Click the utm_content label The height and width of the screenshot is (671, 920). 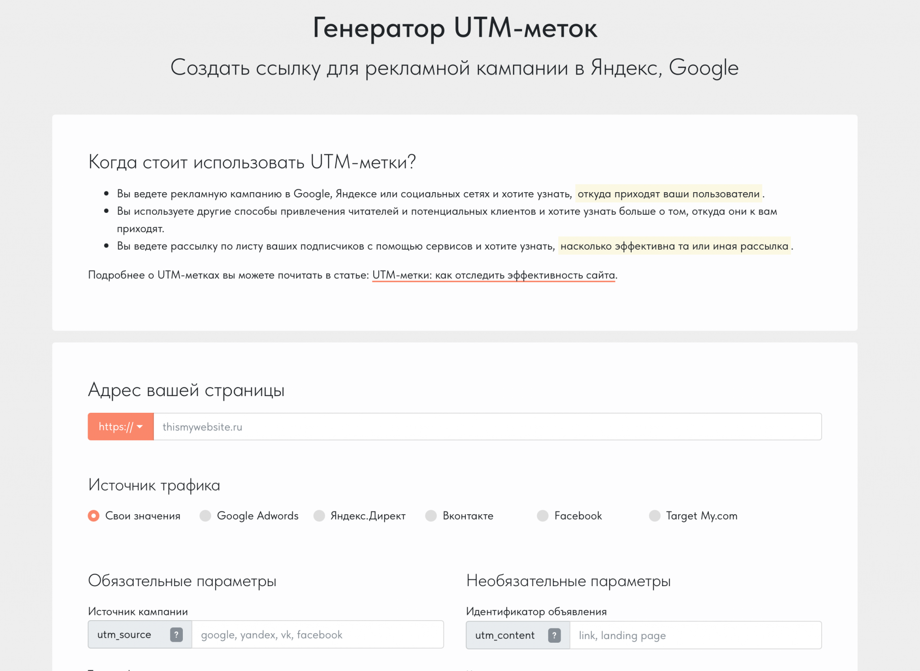(505, 635)
